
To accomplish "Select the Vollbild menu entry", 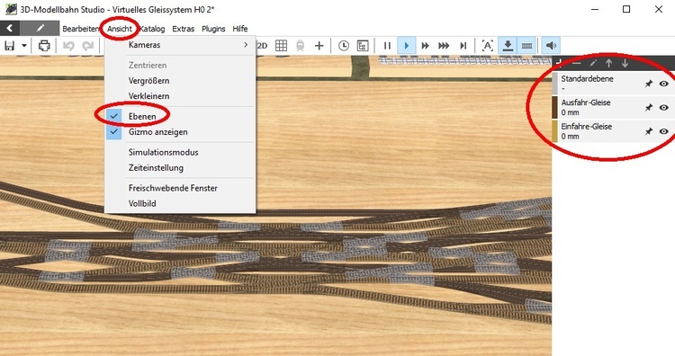I will pos(142,203).
